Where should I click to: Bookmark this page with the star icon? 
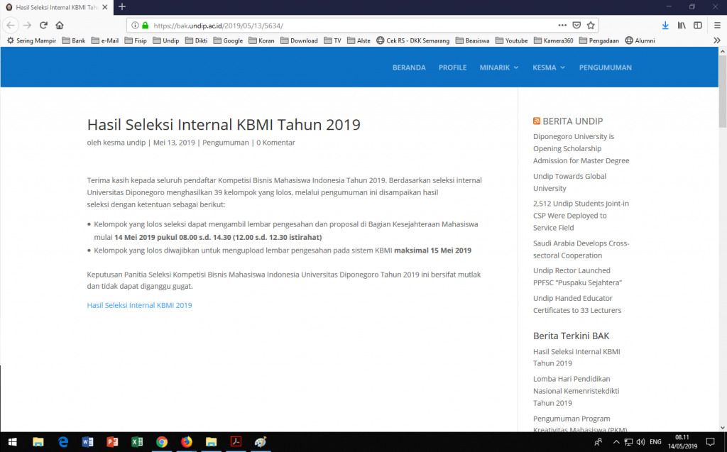click(591, 25)
